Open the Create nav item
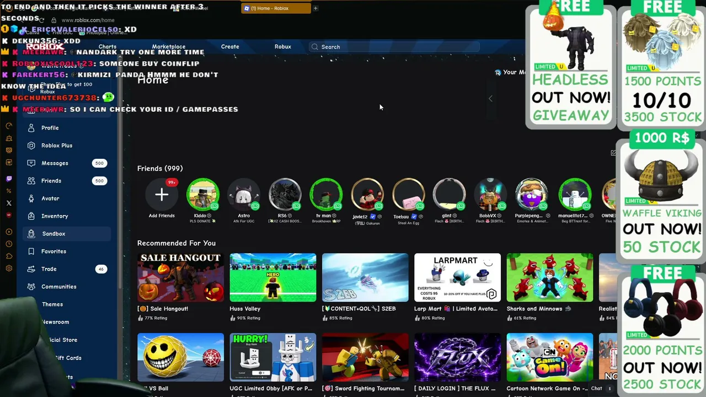706x397 pixels. point(230,47)
